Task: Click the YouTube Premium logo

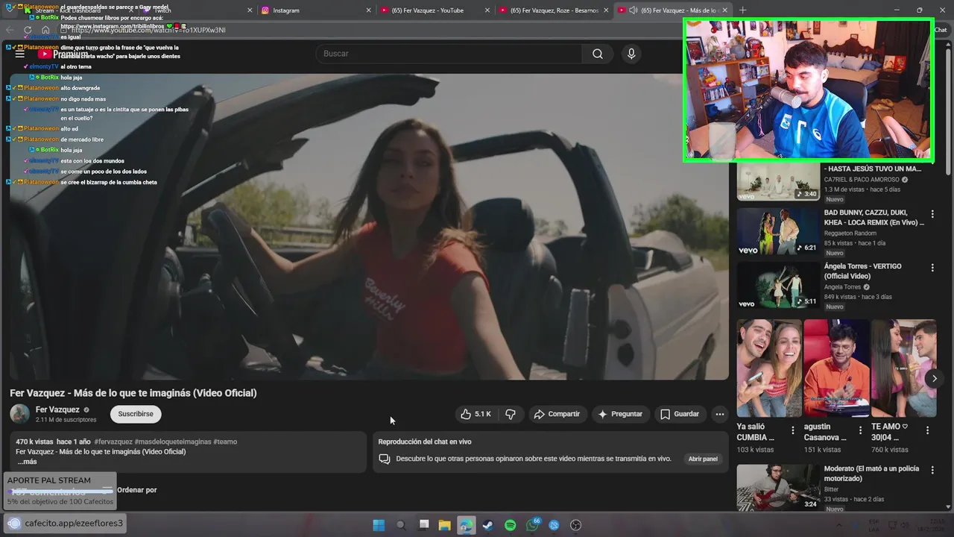Action: coord(64,54)
